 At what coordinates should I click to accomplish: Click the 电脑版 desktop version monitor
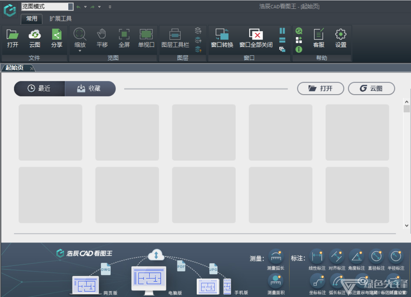coord(149,281)
